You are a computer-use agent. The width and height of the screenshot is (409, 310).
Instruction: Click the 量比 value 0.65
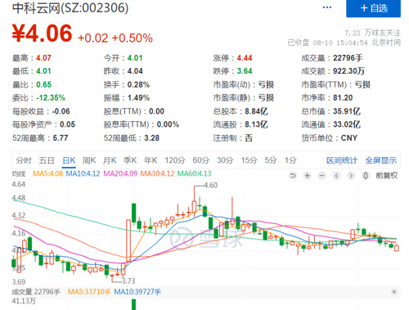43,84
